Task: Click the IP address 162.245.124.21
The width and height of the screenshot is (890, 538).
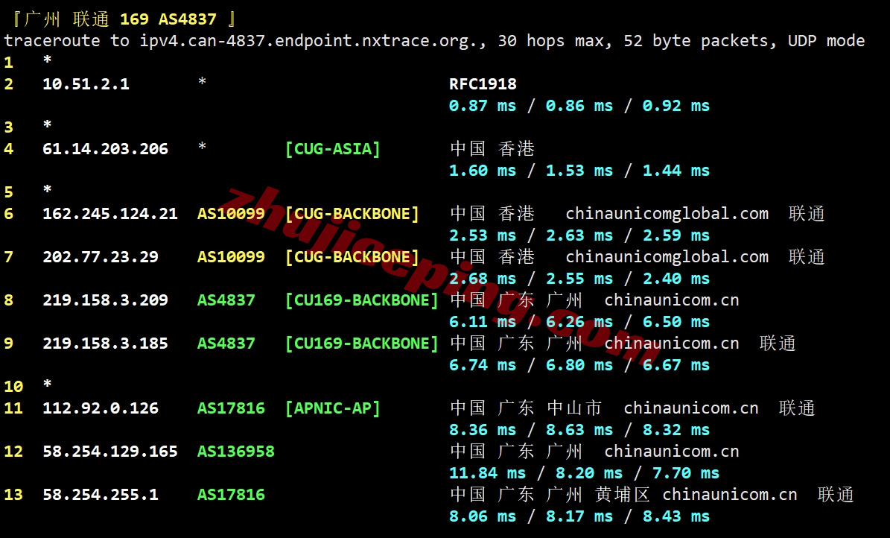Action: [110, 214]
